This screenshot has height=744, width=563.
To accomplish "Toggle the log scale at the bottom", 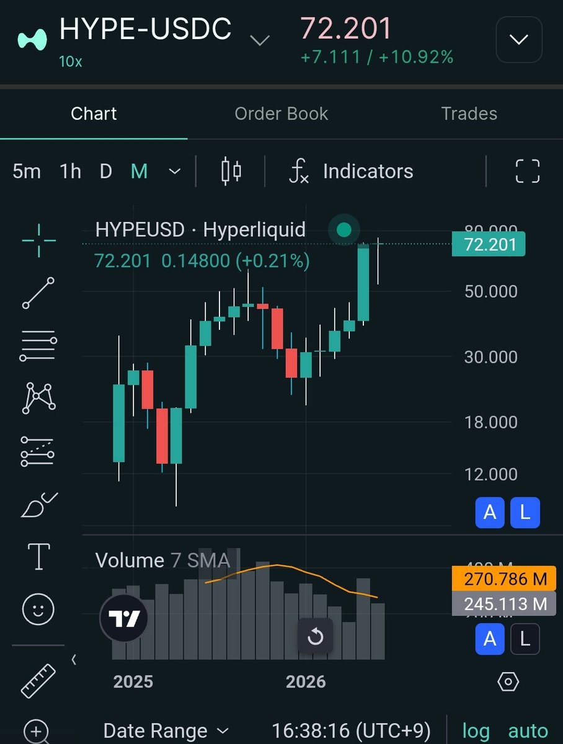I will [476, 731].
